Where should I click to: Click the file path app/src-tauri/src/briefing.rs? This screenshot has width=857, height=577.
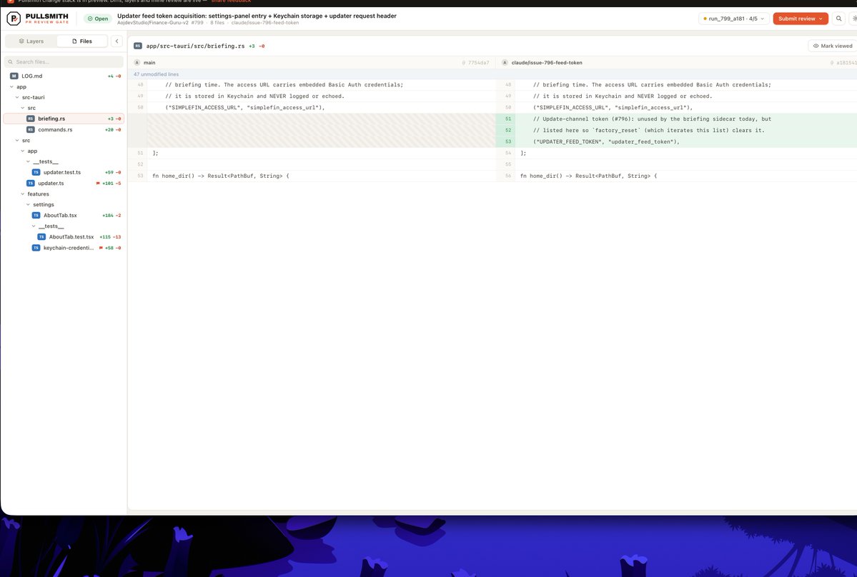point(195,46)
